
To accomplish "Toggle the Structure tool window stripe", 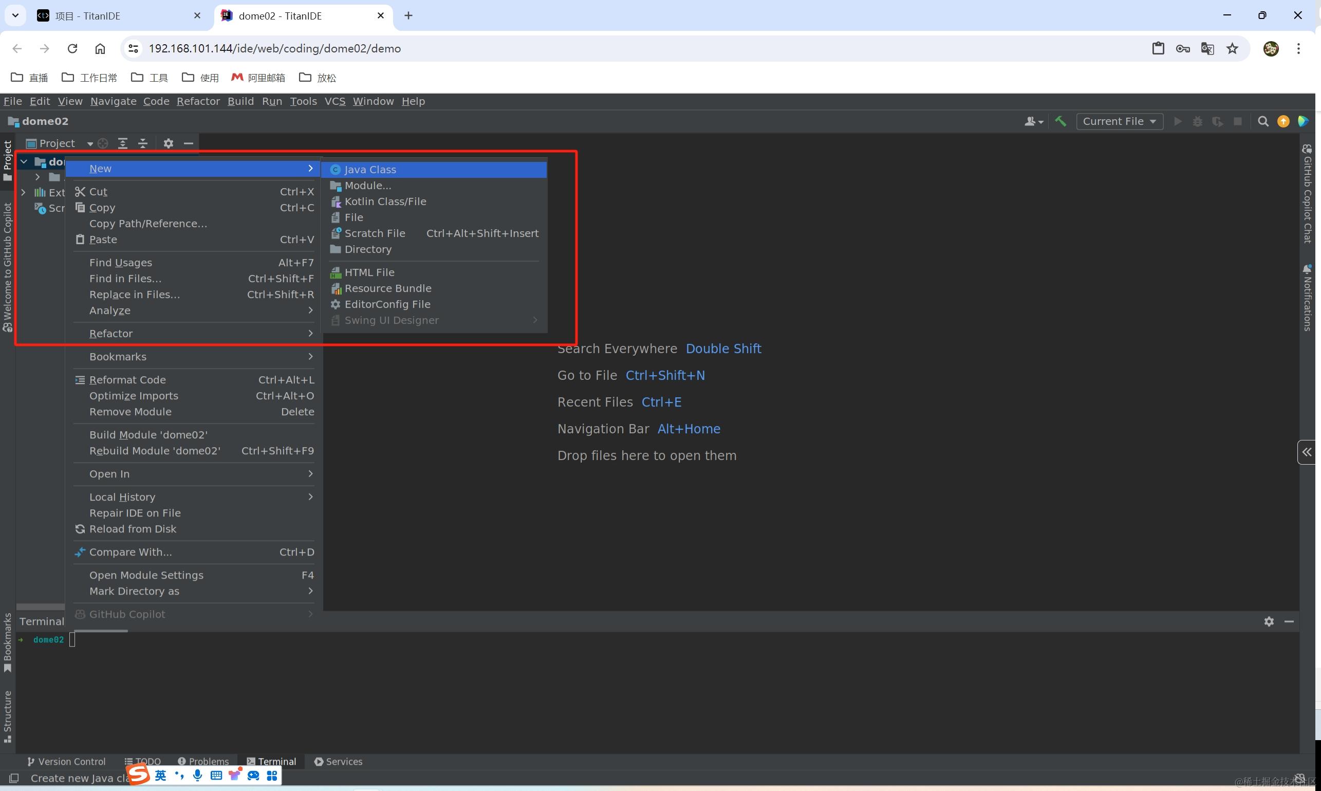I will pos(8,716).
